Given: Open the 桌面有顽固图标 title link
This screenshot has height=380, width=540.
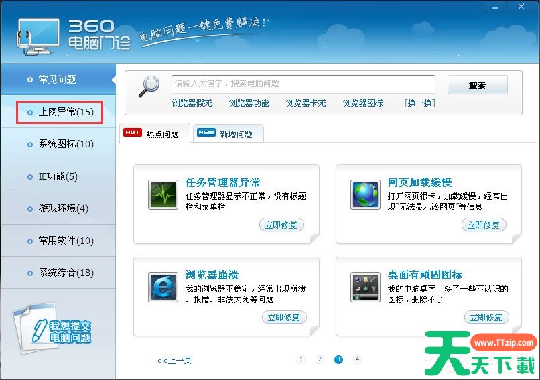Looking at the screenshot, I should 425,275.
